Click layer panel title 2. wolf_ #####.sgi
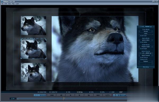 pos(146,27)
